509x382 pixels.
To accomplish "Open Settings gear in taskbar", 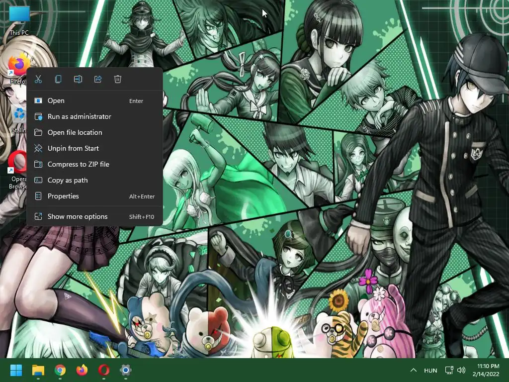I will point(126,370).
